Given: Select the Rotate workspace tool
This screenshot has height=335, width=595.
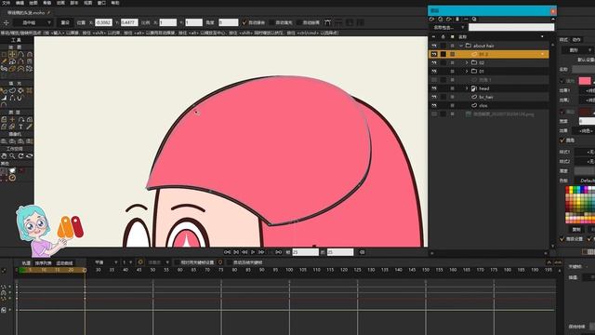Looking at the screenshot, I should pyautogui.click(x=20, y=156).
